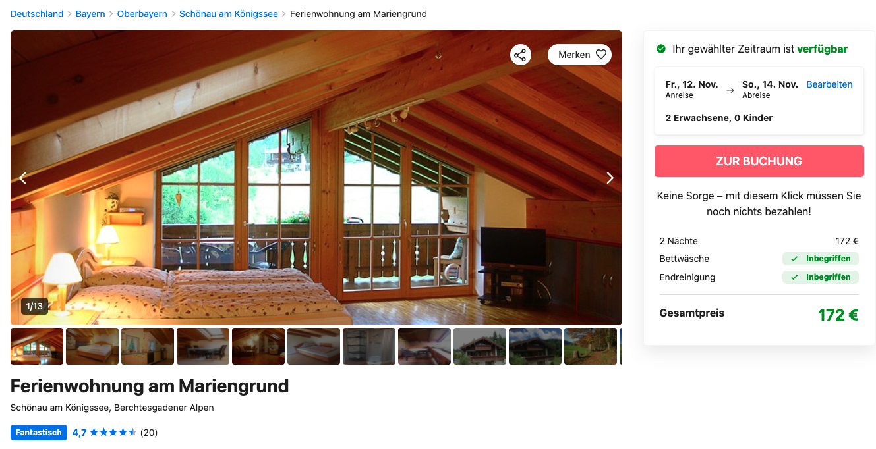
Task: Click the share icon on the photo
Action: [x=521, y=55]
